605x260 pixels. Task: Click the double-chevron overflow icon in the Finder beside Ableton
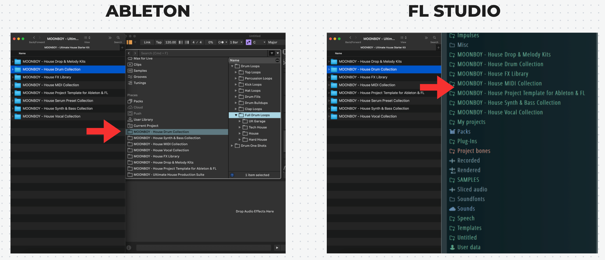click(x=110, y=38)
